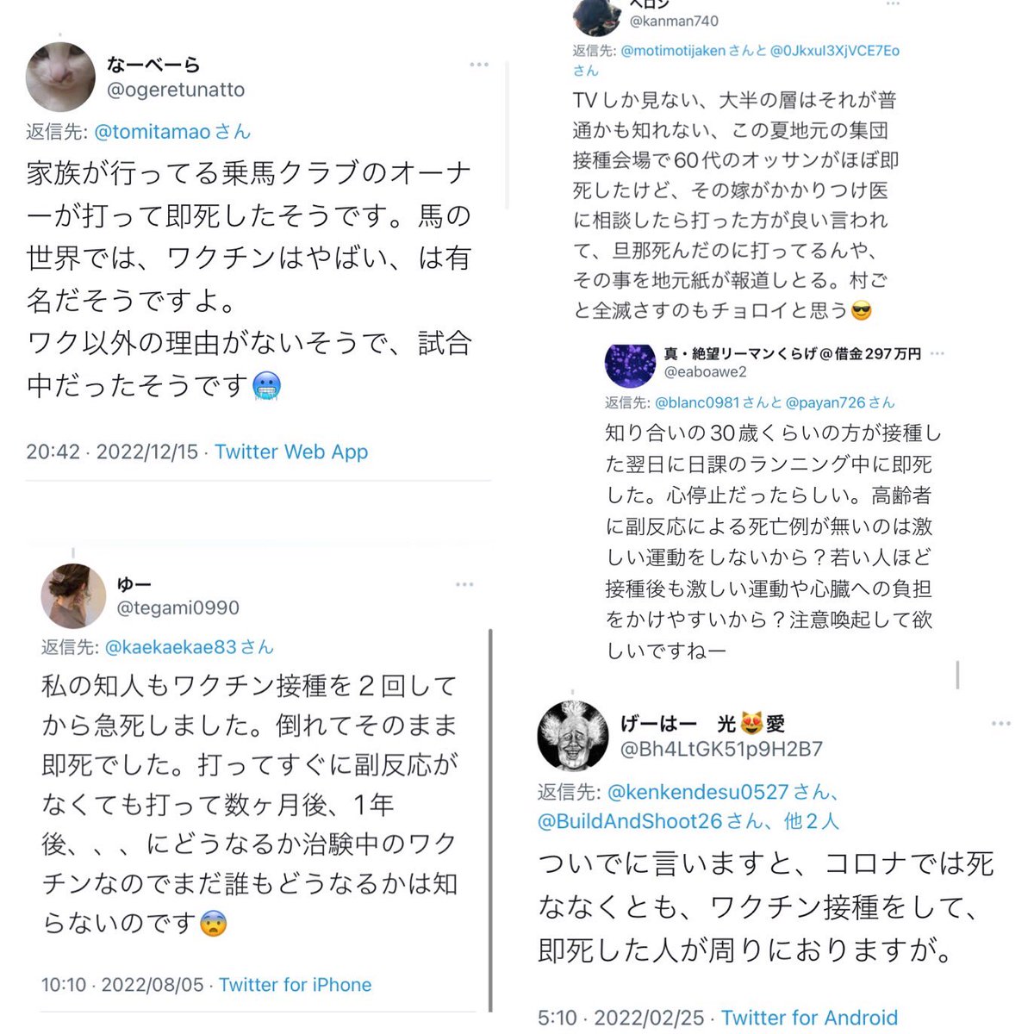Screen dimensions: 1034x1034
Task: Open the @ogeretunatto user handle
Action: [x=176, y=90]
